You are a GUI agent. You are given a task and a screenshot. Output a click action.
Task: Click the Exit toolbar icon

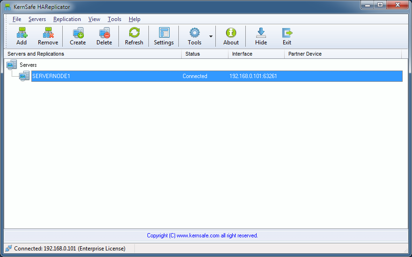click(x=287, y=33)
